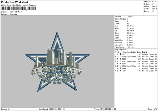Image resolution: width=158 pixels, height=111 pixels.
Task: Click code 1287 in stop row 3
Action: pos(139,59)
